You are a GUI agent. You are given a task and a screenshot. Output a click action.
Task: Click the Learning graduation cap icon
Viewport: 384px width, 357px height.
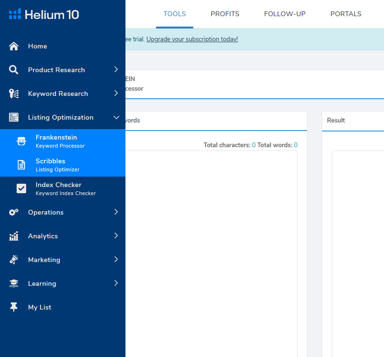[14, 283]
